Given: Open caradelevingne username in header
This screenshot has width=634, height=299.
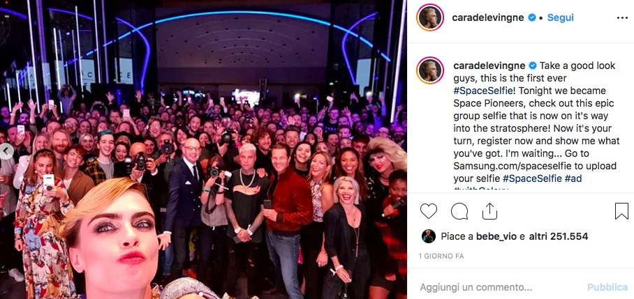Looking at the screenshot, I should 488,17.
